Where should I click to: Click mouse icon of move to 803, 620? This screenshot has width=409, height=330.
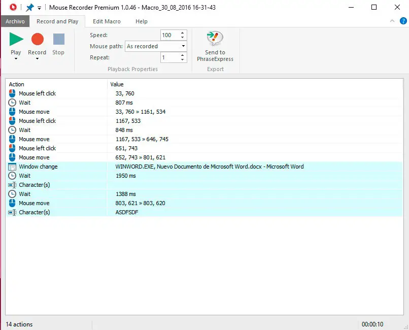[12, 203]
